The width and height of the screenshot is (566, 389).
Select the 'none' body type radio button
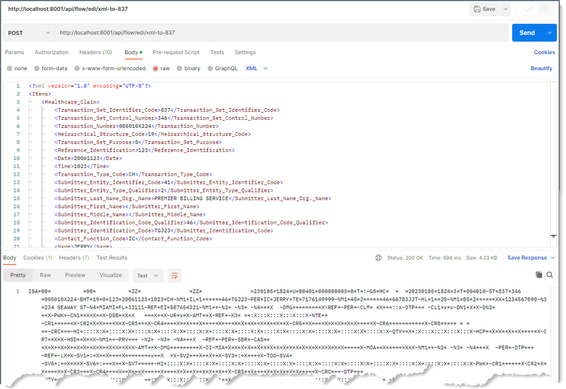pyautogui.click(x=10, y=68)
